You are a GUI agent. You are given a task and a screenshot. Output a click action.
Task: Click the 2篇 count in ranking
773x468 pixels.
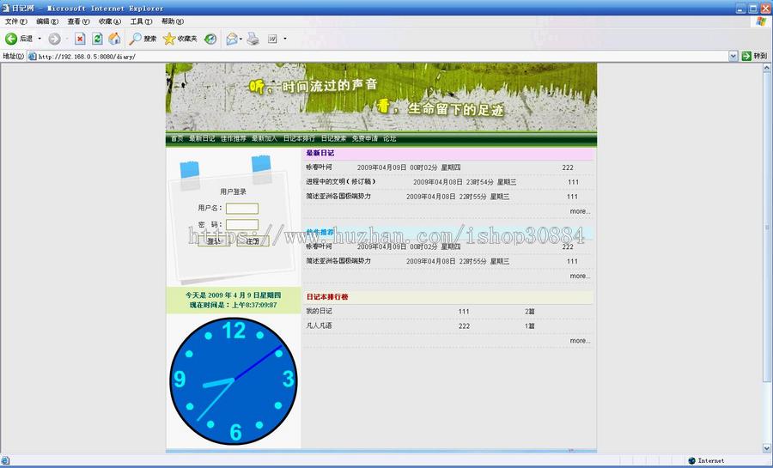coord(530,312)
